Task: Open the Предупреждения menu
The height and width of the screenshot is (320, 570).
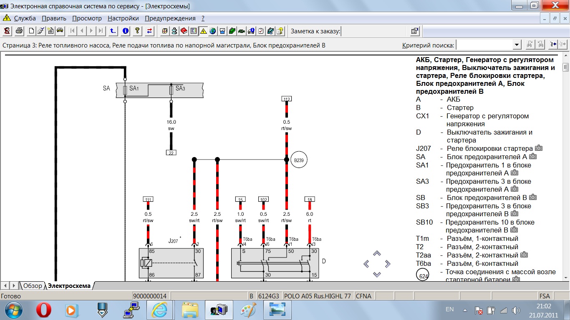Action: pos(170,18)
